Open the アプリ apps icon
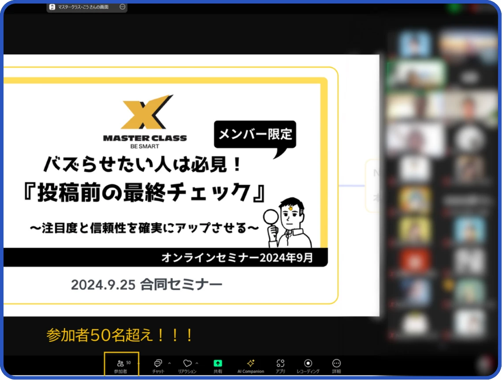 click(x=280, y=366)
